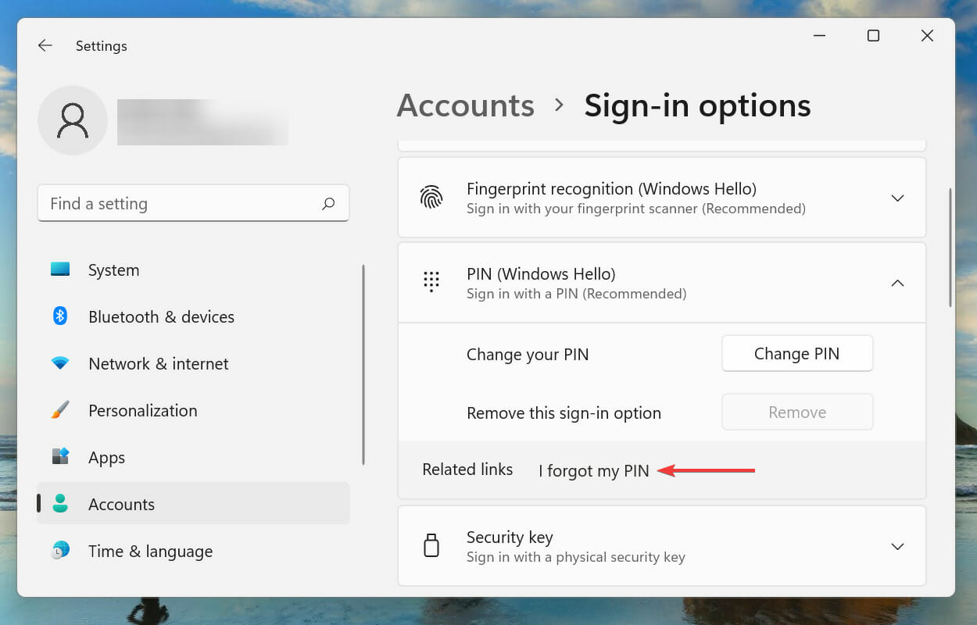Image resolution: width=977 pixels, height=625 pixels.
Task: Click the fingerprint icon for Windows Hello
Action: coord(431,198)
